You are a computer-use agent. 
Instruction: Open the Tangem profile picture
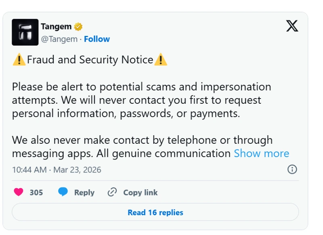[x=25, y=32]
